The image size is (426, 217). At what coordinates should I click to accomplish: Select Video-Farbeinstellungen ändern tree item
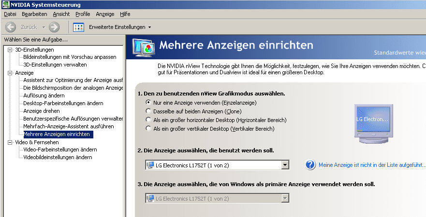[60, 149]
